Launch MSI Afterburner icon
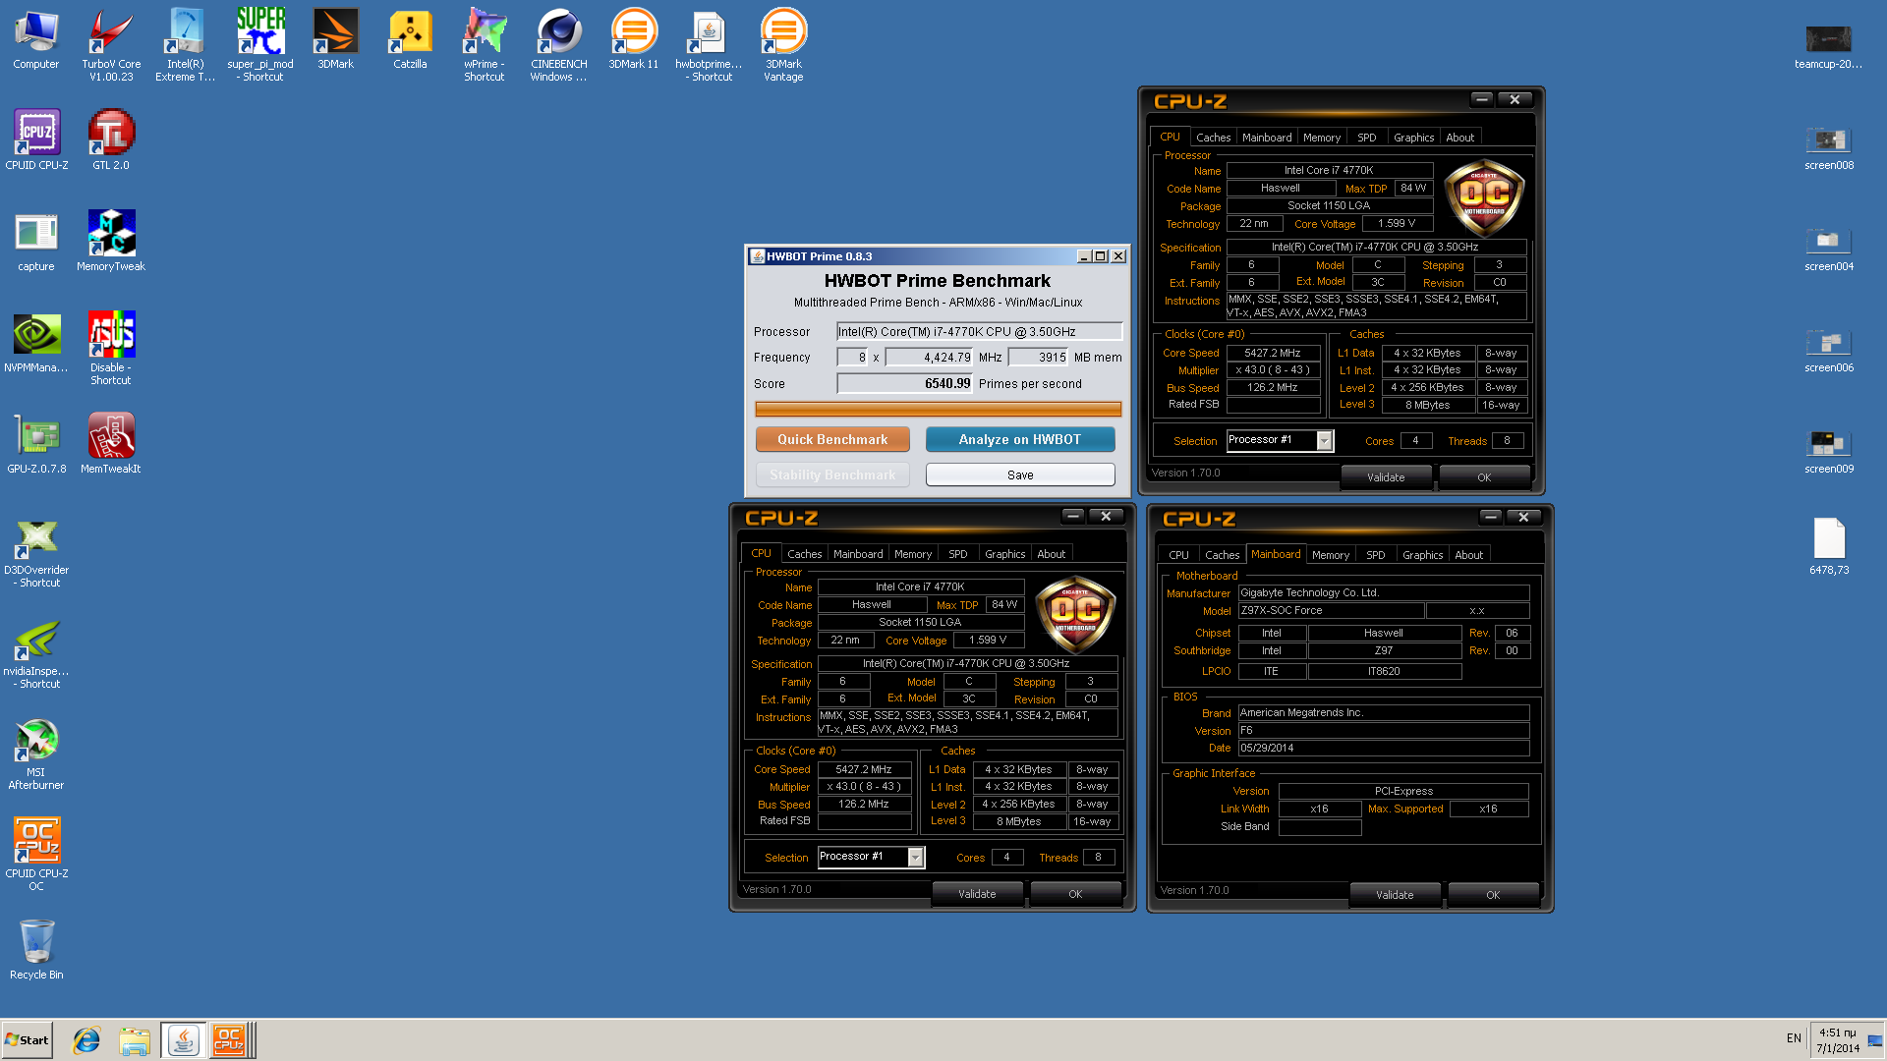The width and height of the screenshot is (1887, 1061). [x=36, y=754]
